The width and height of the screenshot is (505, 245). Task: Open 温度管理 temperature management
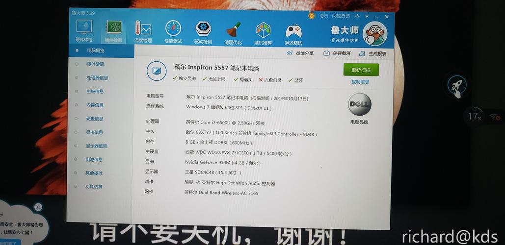(143, 32)
